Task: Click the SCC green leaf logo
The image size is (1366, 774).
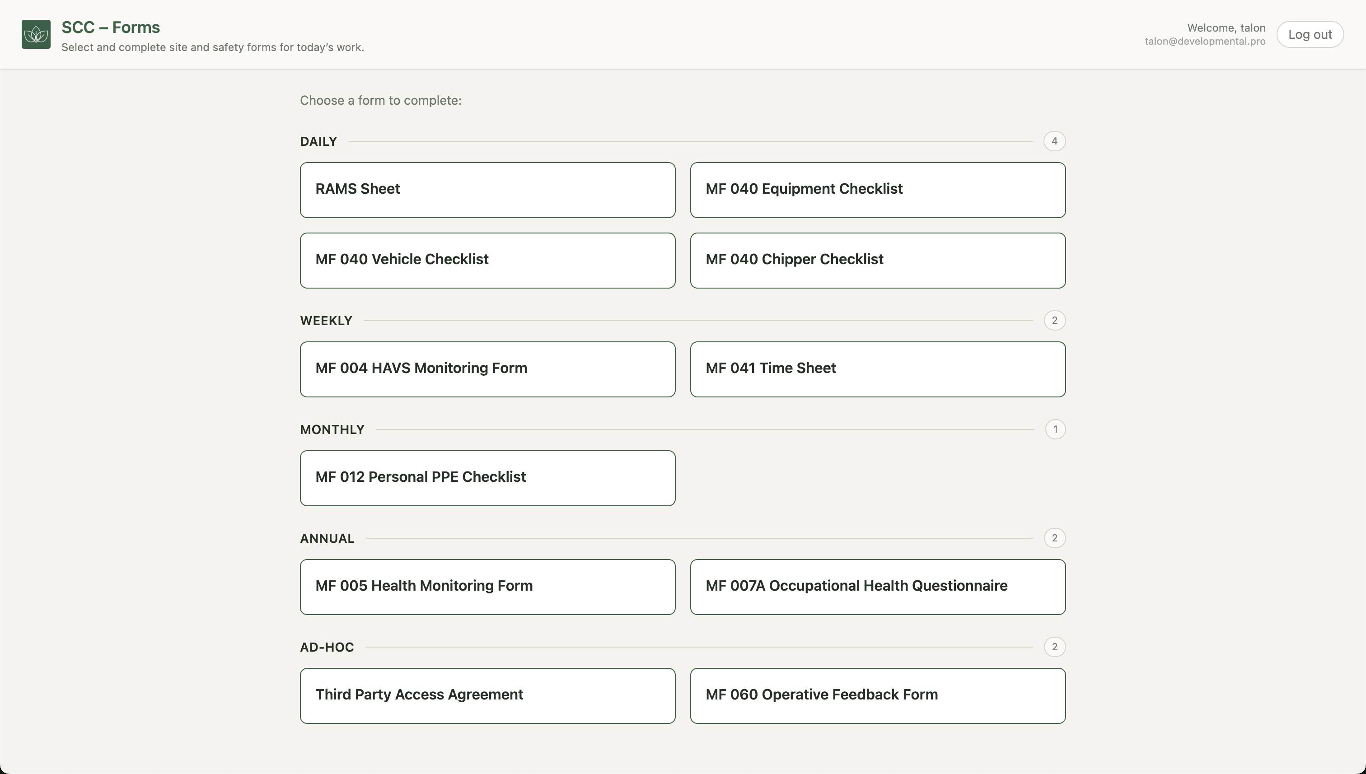Action: point(36,35)
